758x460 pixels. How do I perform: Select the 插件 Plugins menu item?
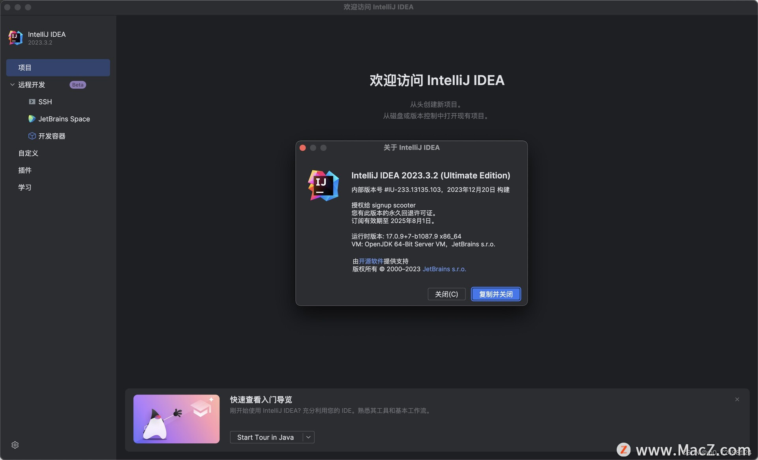[24, 170]
